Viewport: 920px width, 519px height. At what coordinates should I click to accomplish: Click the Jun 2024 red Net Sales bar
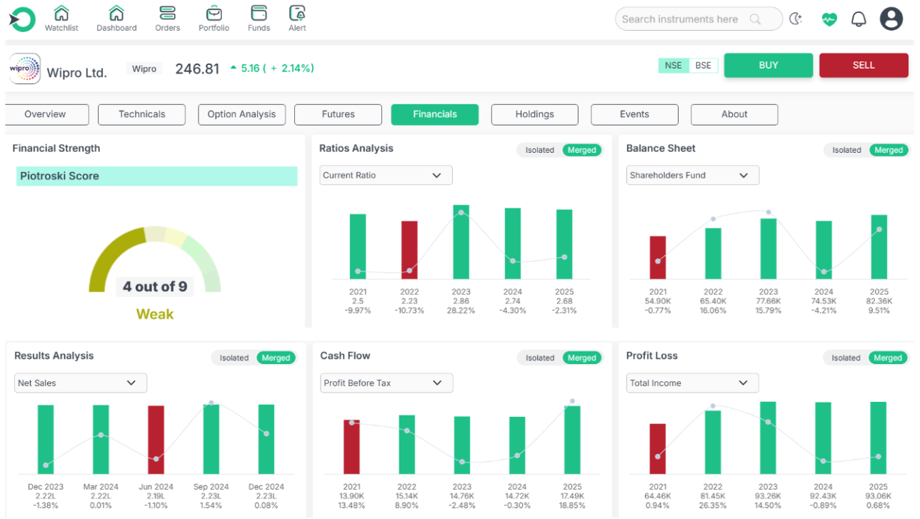tap(156, 440)
